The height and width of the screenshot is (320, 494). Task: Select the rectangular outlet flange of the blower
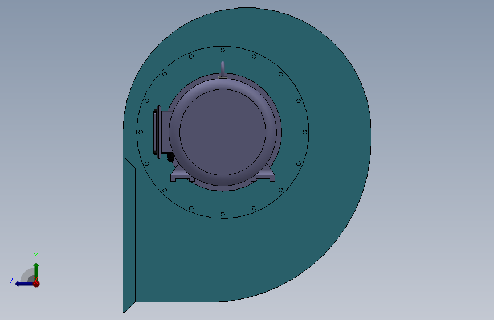tap(129, 235)
